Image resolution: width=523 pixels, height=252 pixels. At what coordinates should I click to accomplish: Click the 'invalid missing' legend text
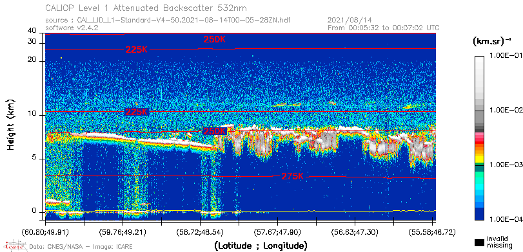pos(499,242)
